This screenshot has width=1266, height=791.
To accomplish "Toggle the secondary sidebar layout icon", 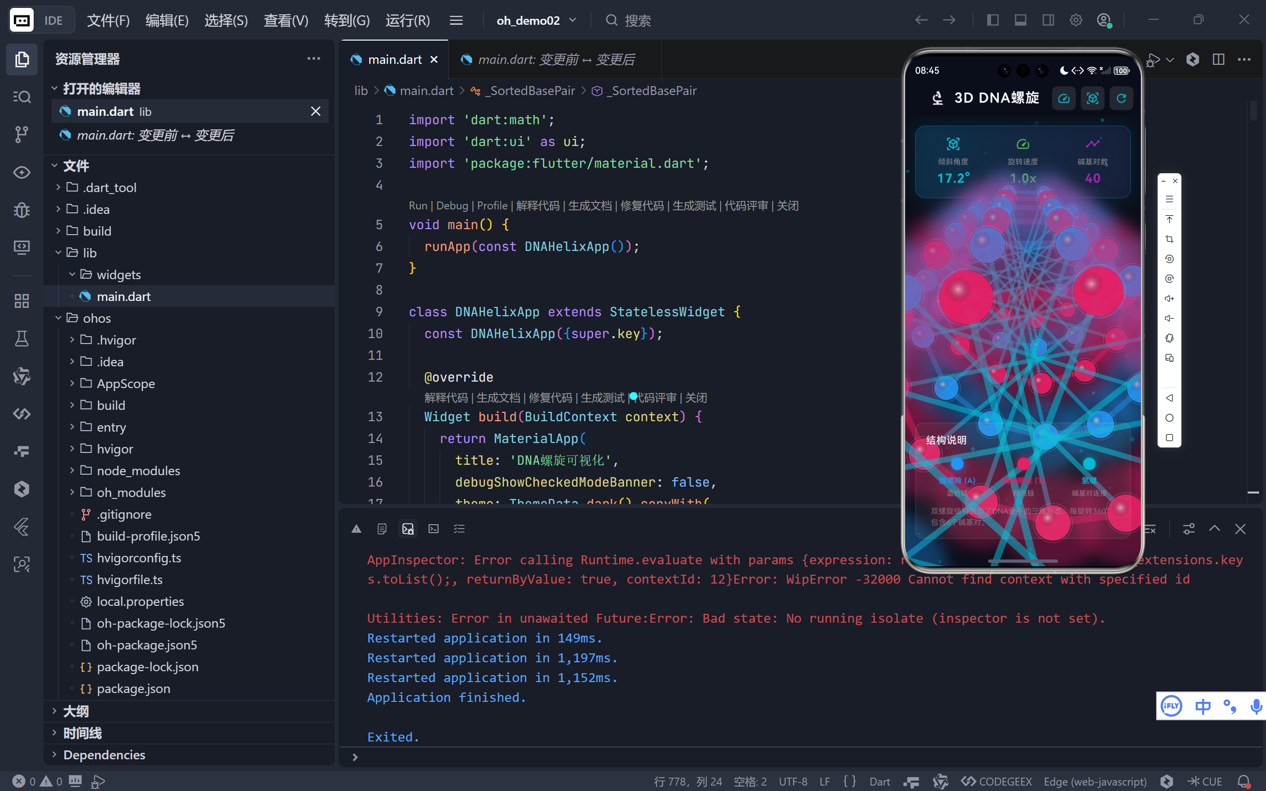I will click(x=1048, y=20).
